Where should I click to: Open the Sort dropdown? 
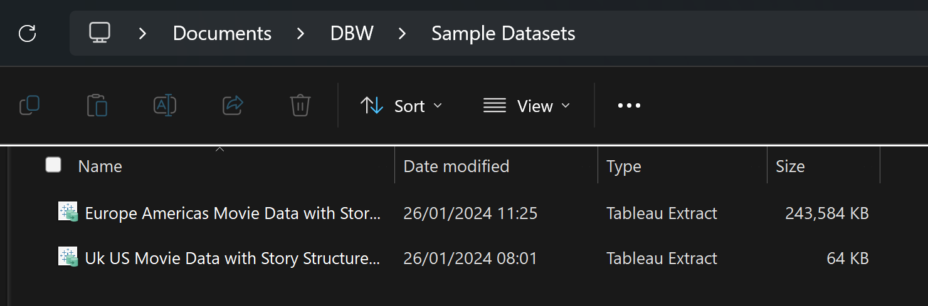coord(401,106)
